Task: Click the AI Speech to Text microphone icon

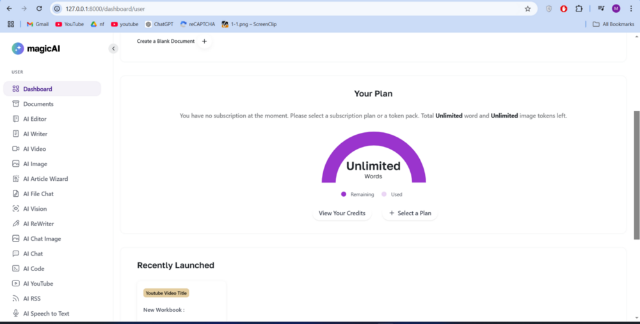Action: point(16,313)
